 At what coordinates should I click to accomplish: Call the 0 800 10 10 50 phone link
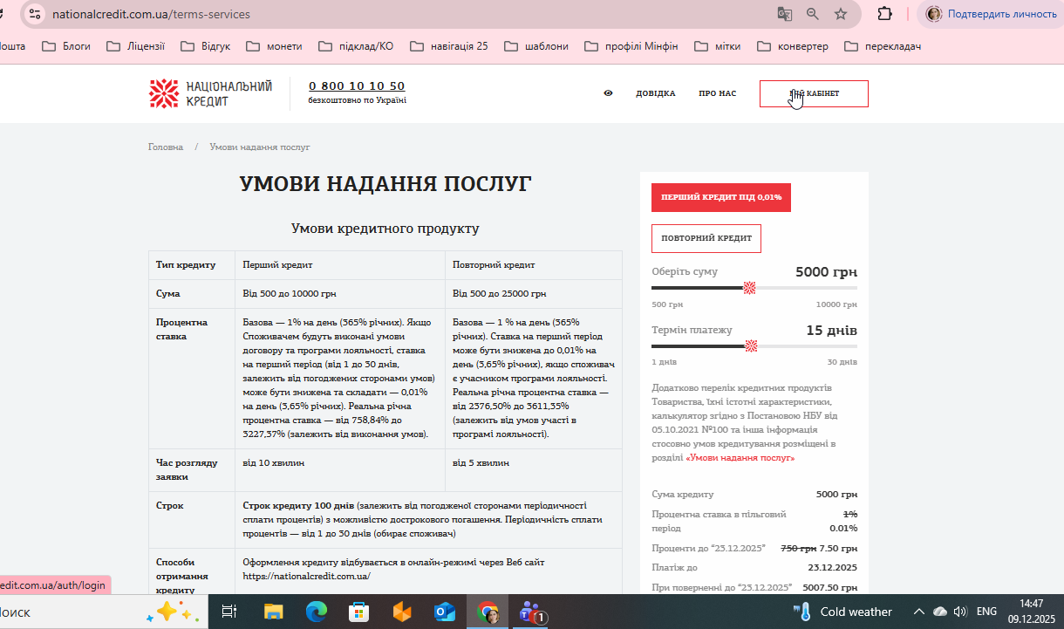tap(357, 85)
